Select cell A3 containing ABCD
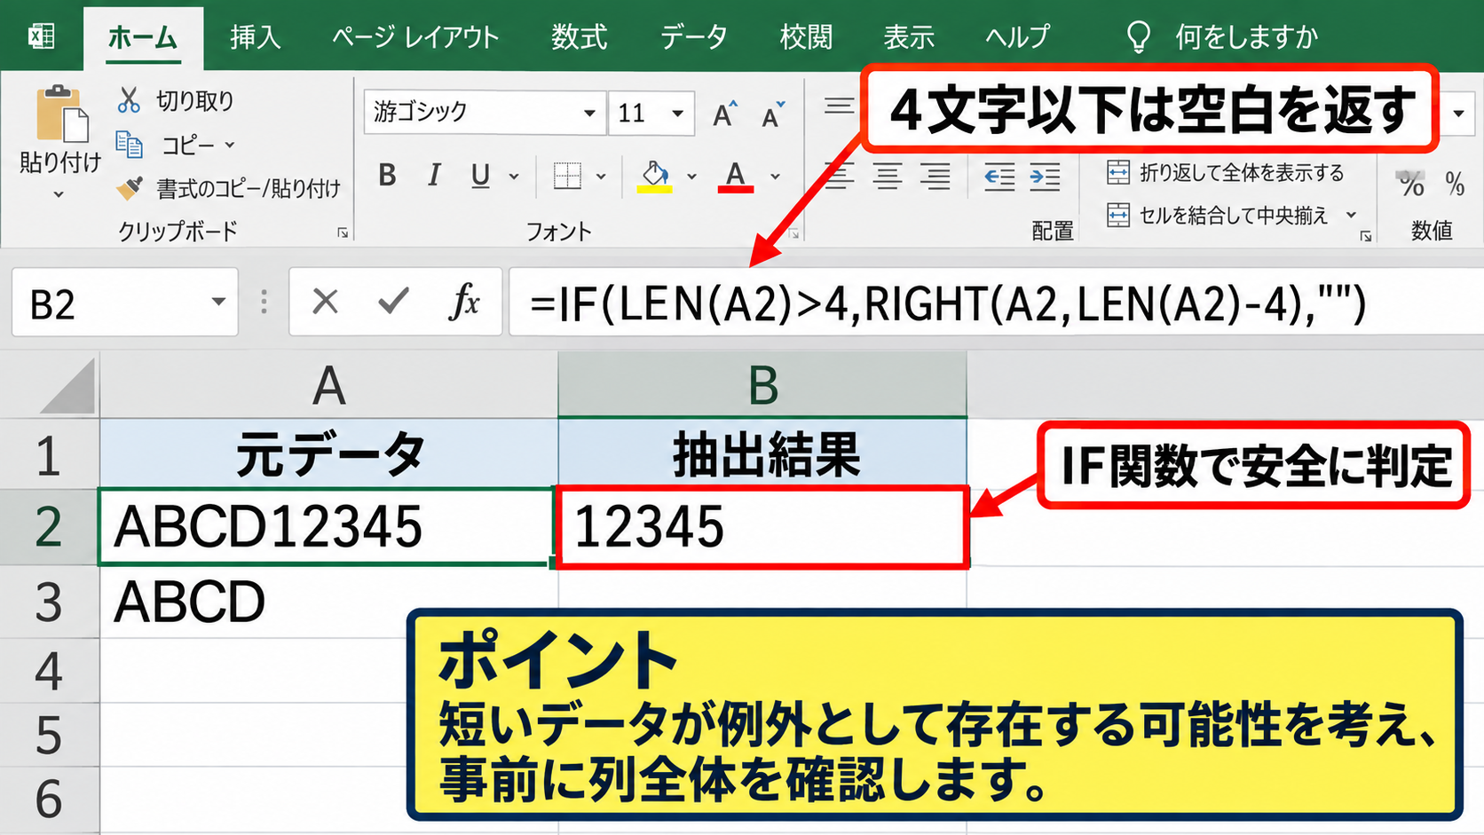1484x835 pixels. point(328,602)
